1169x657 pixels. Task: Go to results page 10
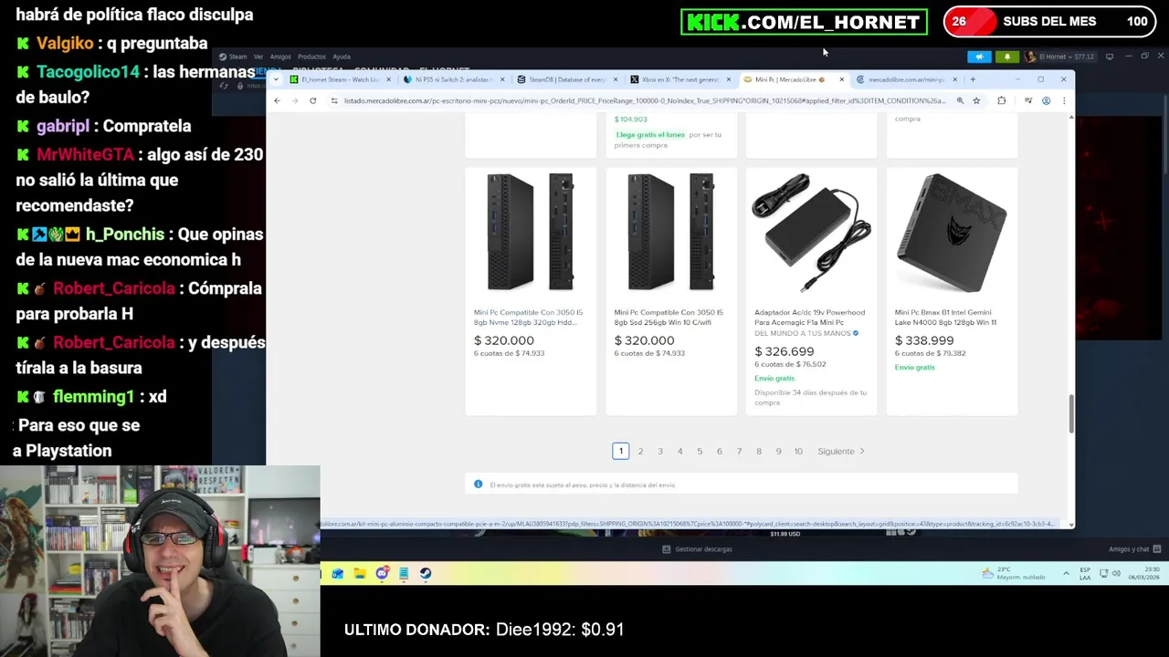tap(798, 451)
